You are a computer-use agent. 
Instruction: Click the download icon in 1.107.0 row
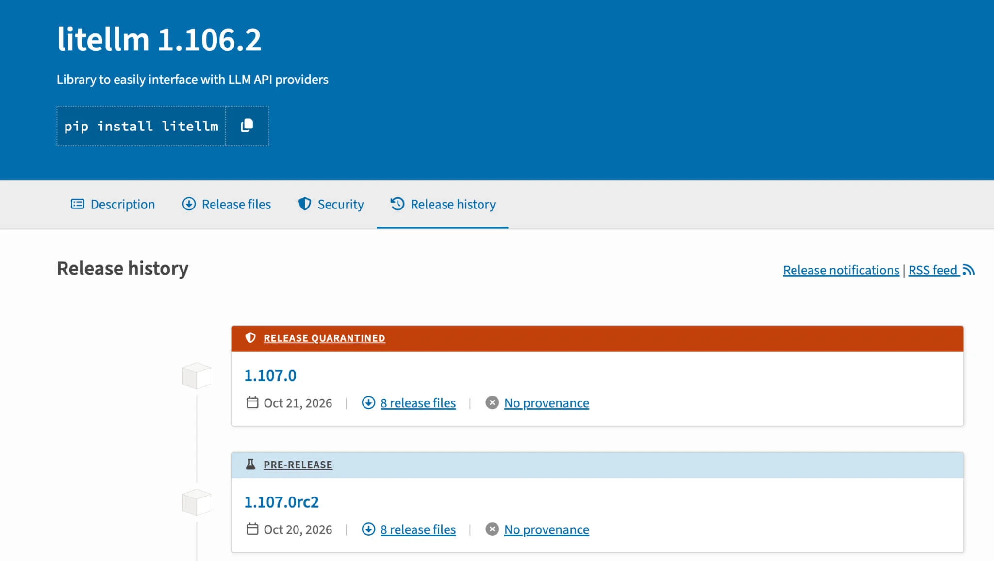tap(368, 402)
